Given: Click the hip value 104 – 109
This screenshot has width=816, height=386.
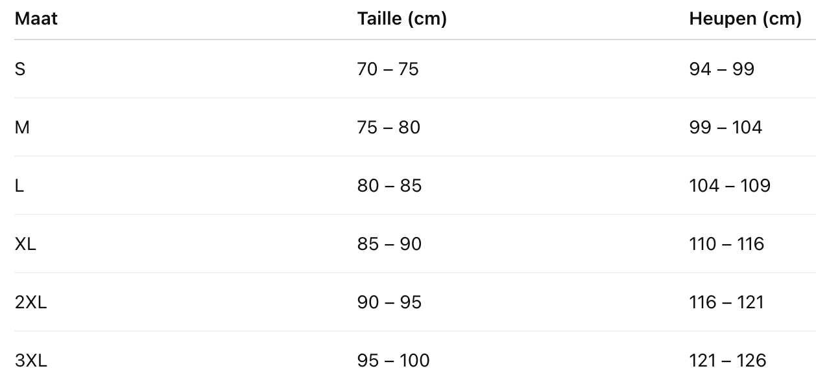Looking at the screenshot, I should (730, 185).
